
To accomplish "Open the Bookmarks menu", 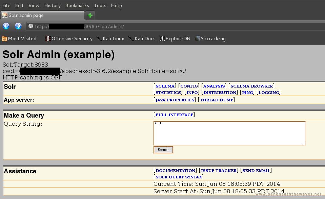I will (77, 5).
